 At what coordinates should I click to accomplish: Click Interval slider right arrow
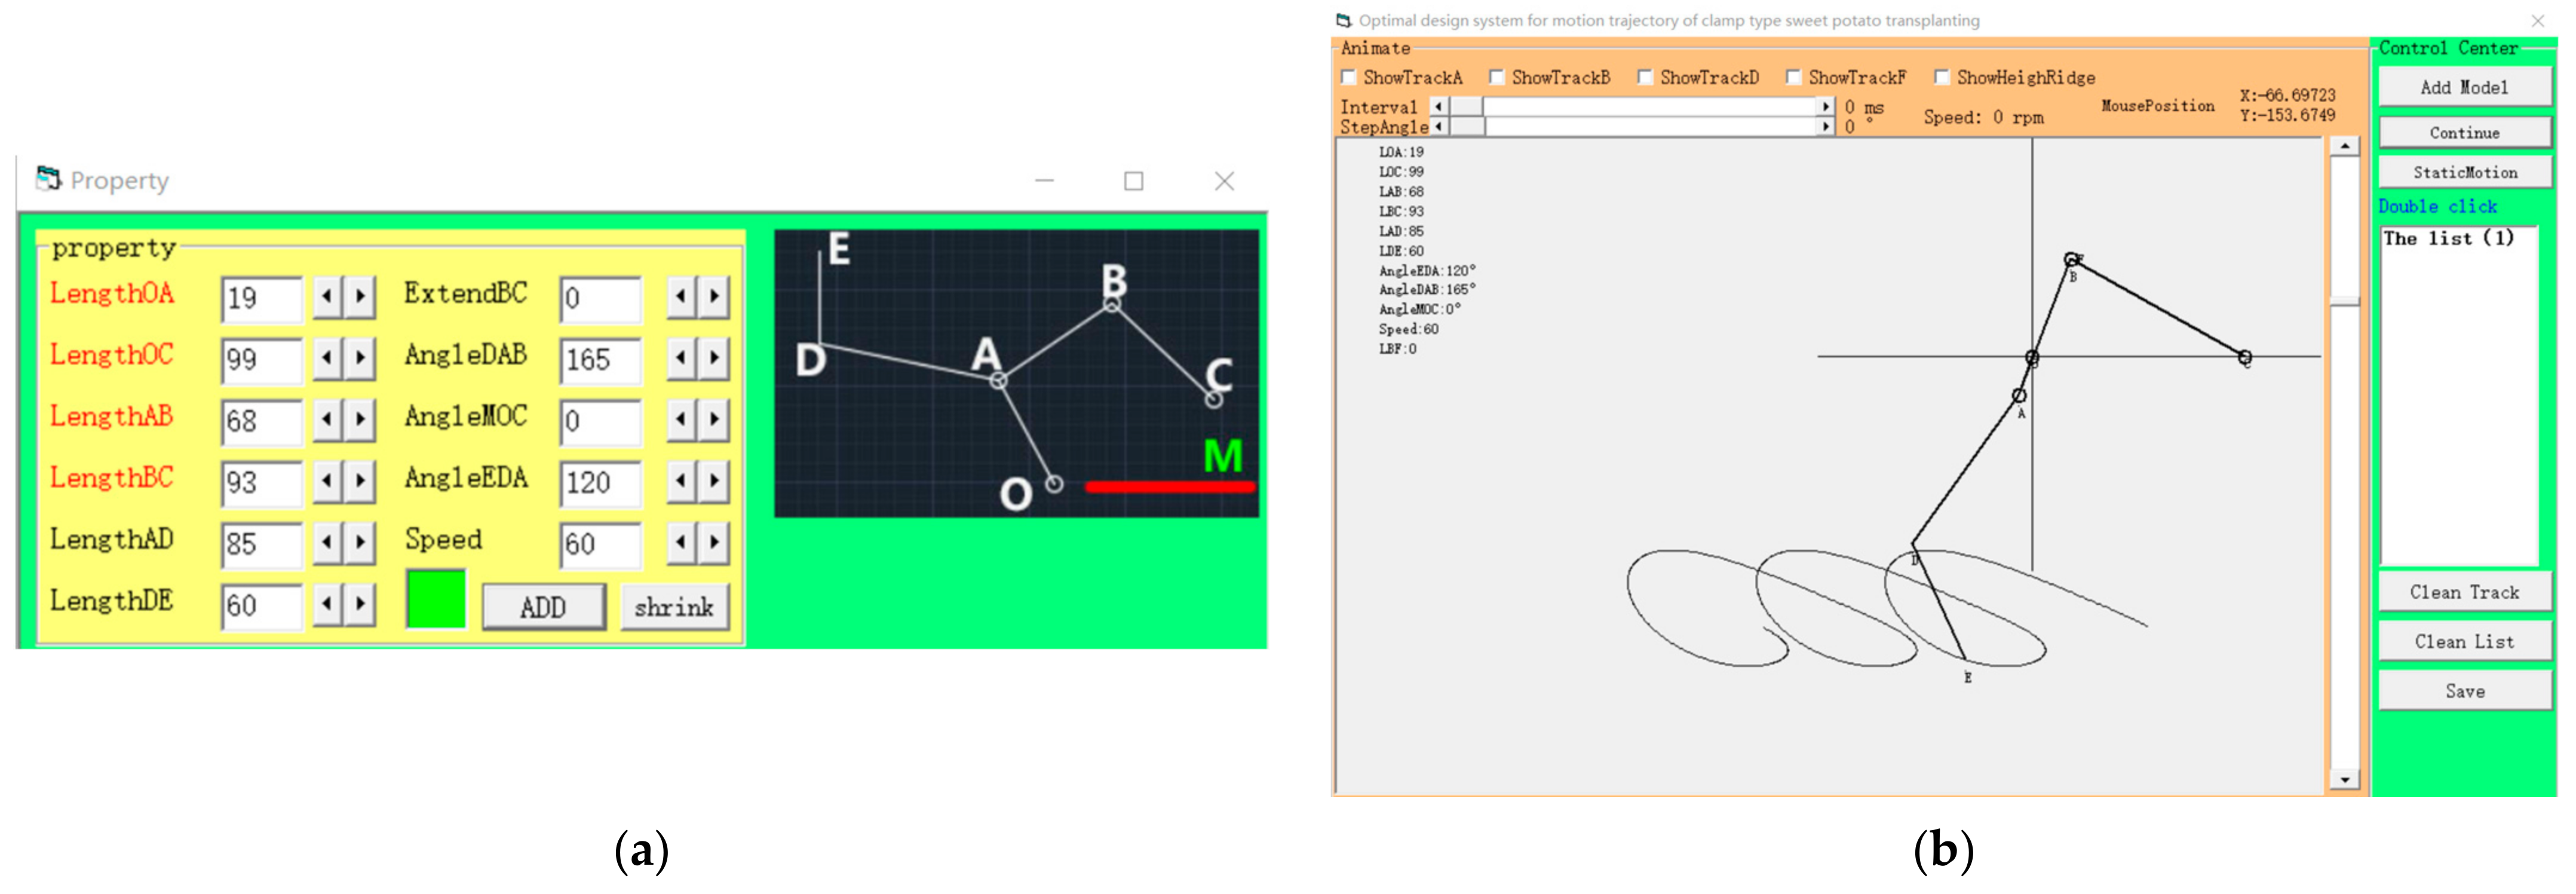coord(1826,106)
